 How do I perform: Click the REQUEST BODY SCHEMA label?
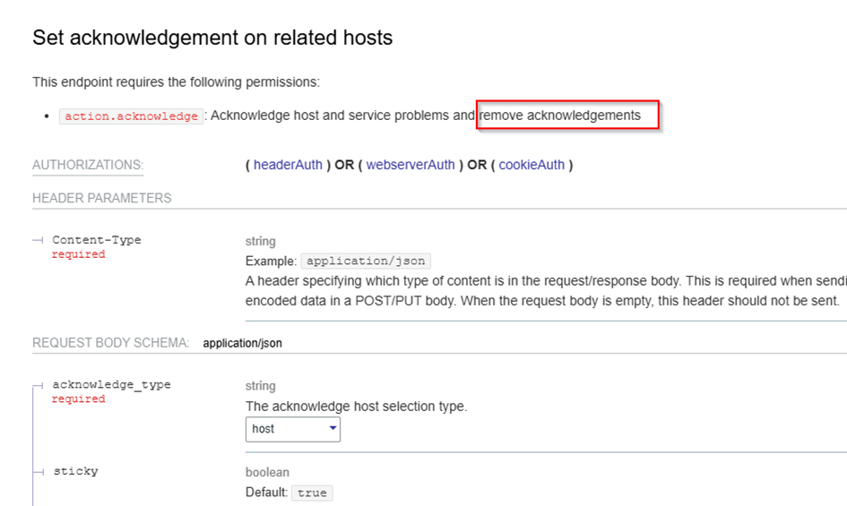(110, 343)
